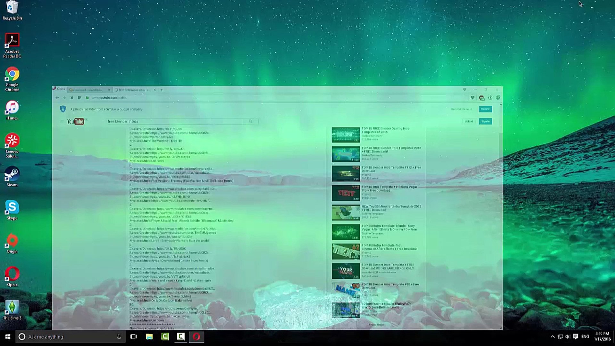This screenshot has width=615, height=346.
Task: Open File Explorer from the taskbar
Action: click(149, 336)
